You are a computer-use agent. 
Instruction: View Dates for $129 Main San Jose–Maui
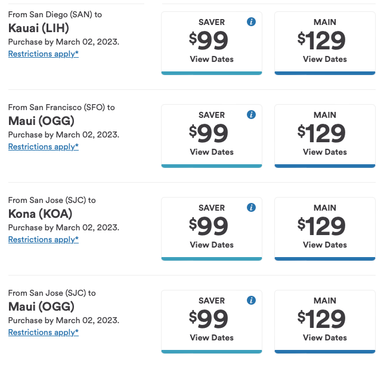(325, 337)
